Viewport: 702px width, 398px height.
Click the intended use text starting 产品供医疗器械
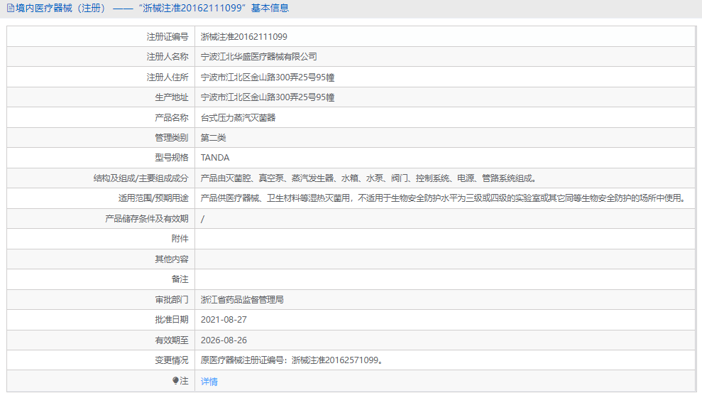444,198
